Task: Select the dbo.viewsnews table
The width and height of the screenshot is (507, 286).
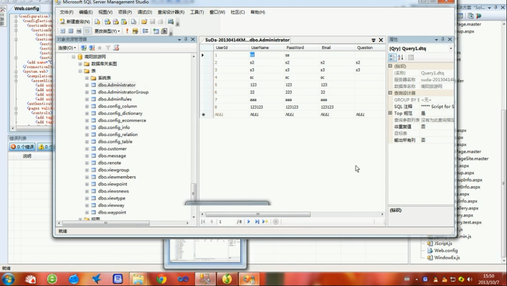Action: click(x=113, y=191)
